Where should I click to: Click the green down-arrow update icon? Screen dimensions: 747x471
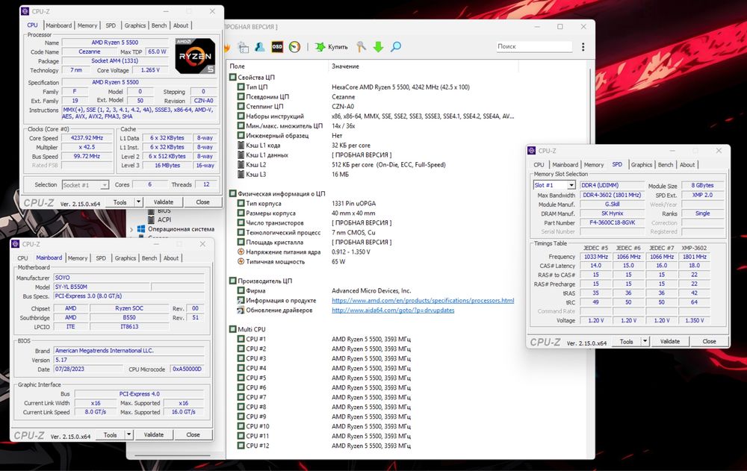[378, 47]
